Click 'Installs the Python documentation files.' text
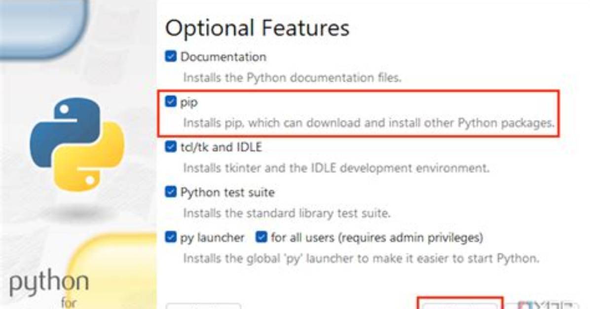The height and width of the screenshot is (309, 590). 292,78
